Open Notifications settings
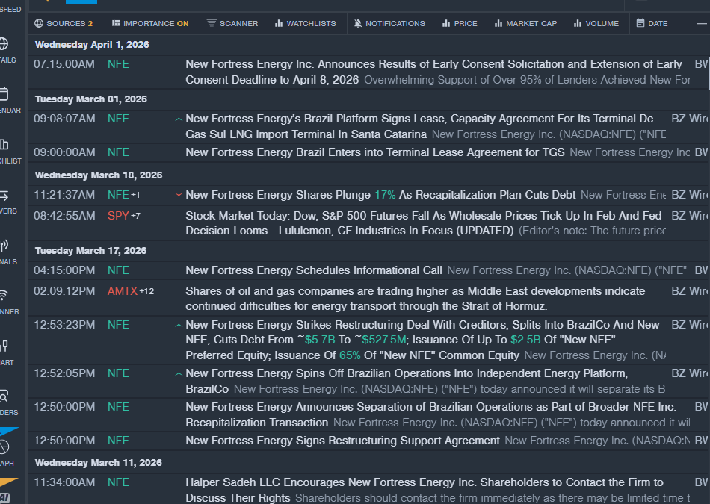Screen dimensions: 710x504 389,24
